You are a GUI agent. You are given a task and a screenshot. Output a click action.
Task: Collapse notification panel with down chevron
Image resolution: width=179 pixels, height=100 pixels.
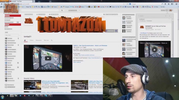(x=170, y=16)
